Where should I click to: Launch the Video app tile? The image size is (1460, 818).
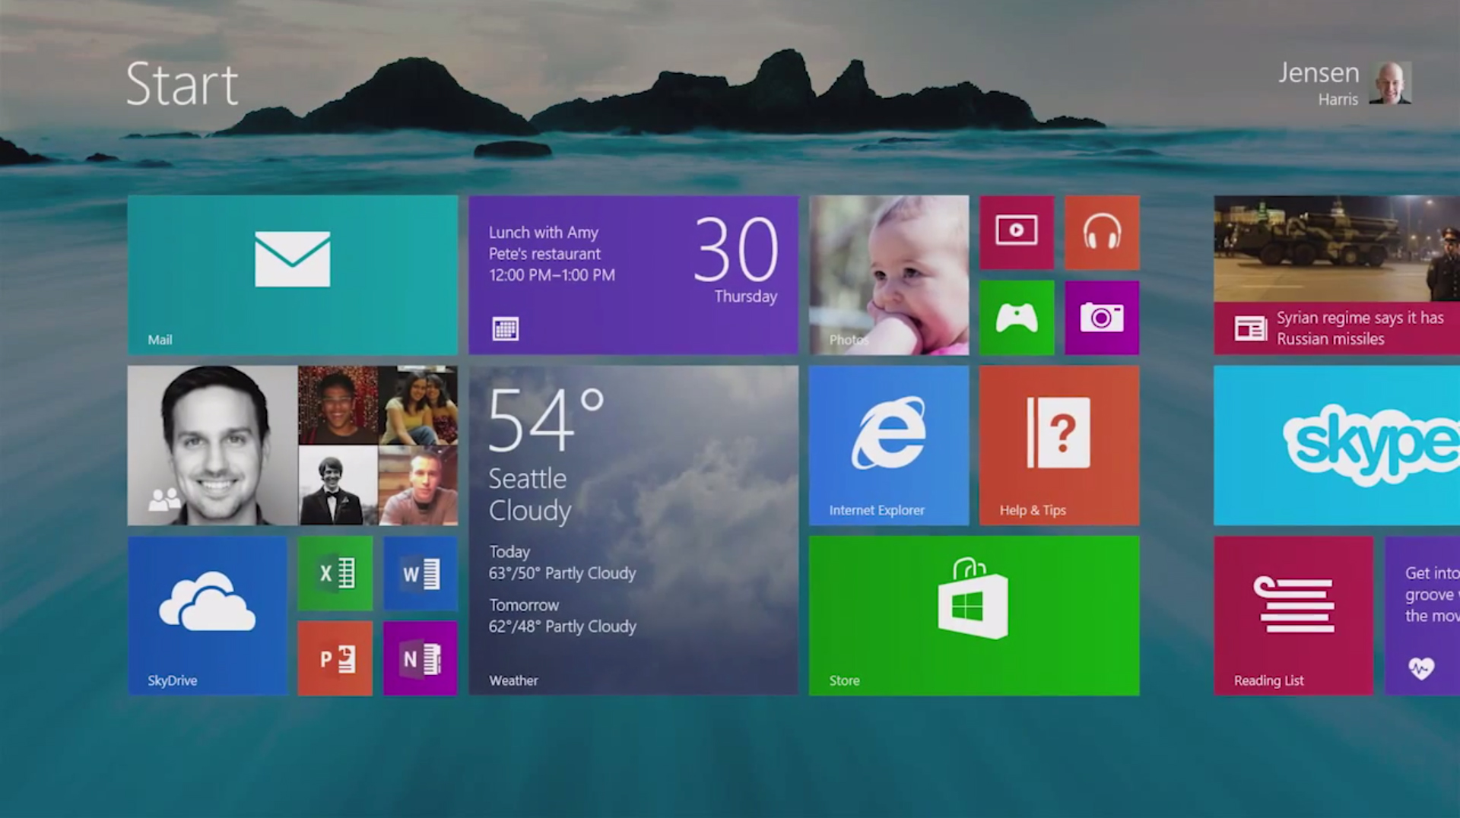pos(1017,232)
